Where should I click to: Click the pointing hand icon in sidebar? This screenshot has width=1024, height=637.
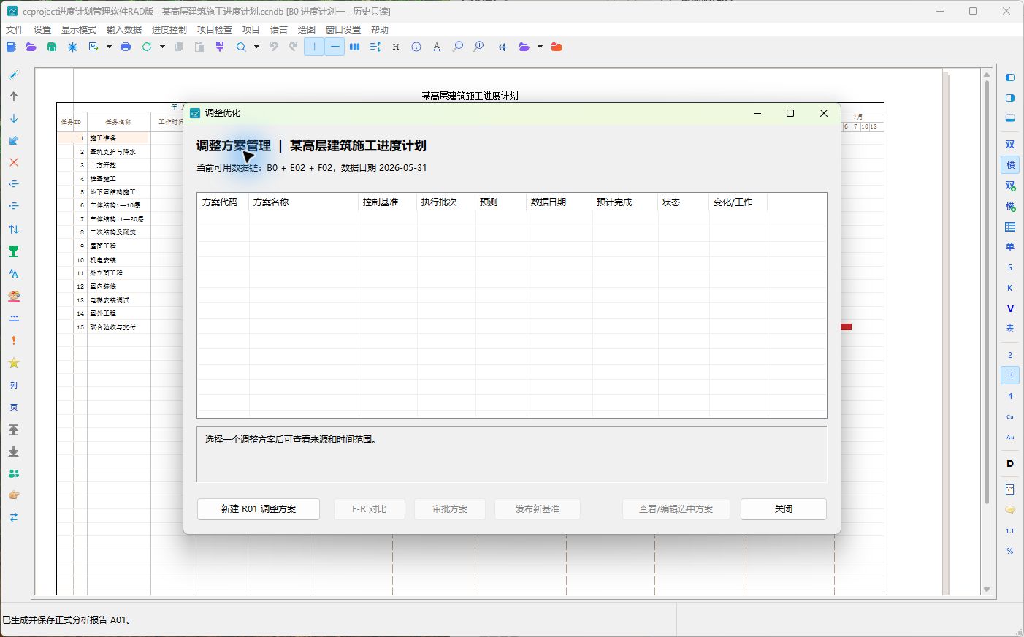[13, 495]
